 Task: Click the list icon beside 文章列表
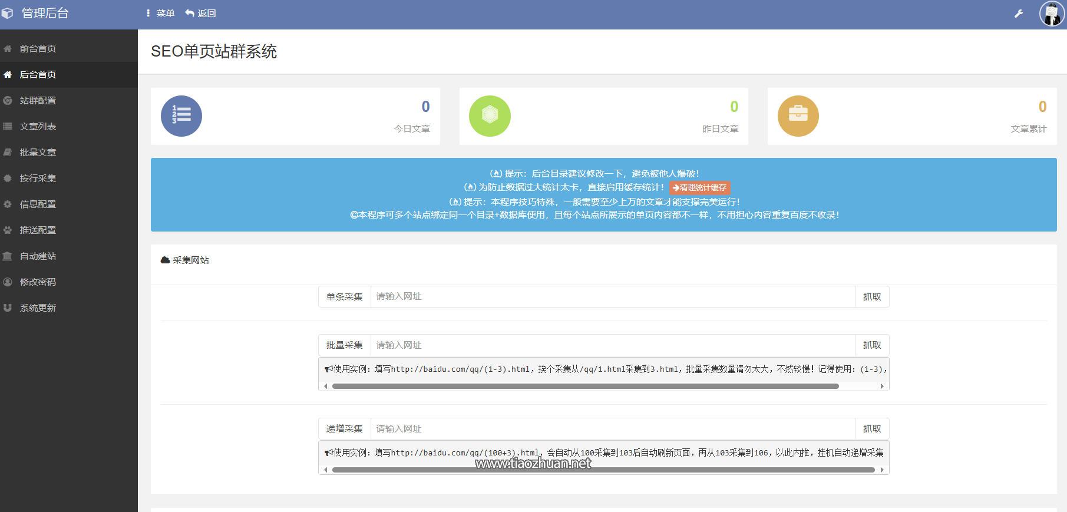point(8,126)
